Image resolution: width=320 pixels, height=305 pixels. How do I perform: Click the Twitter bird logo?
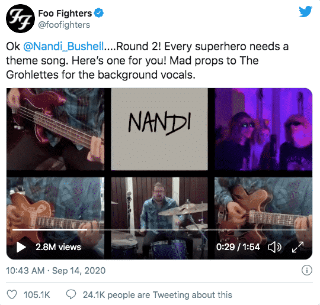pyautogui.click(x=306, y=12)
